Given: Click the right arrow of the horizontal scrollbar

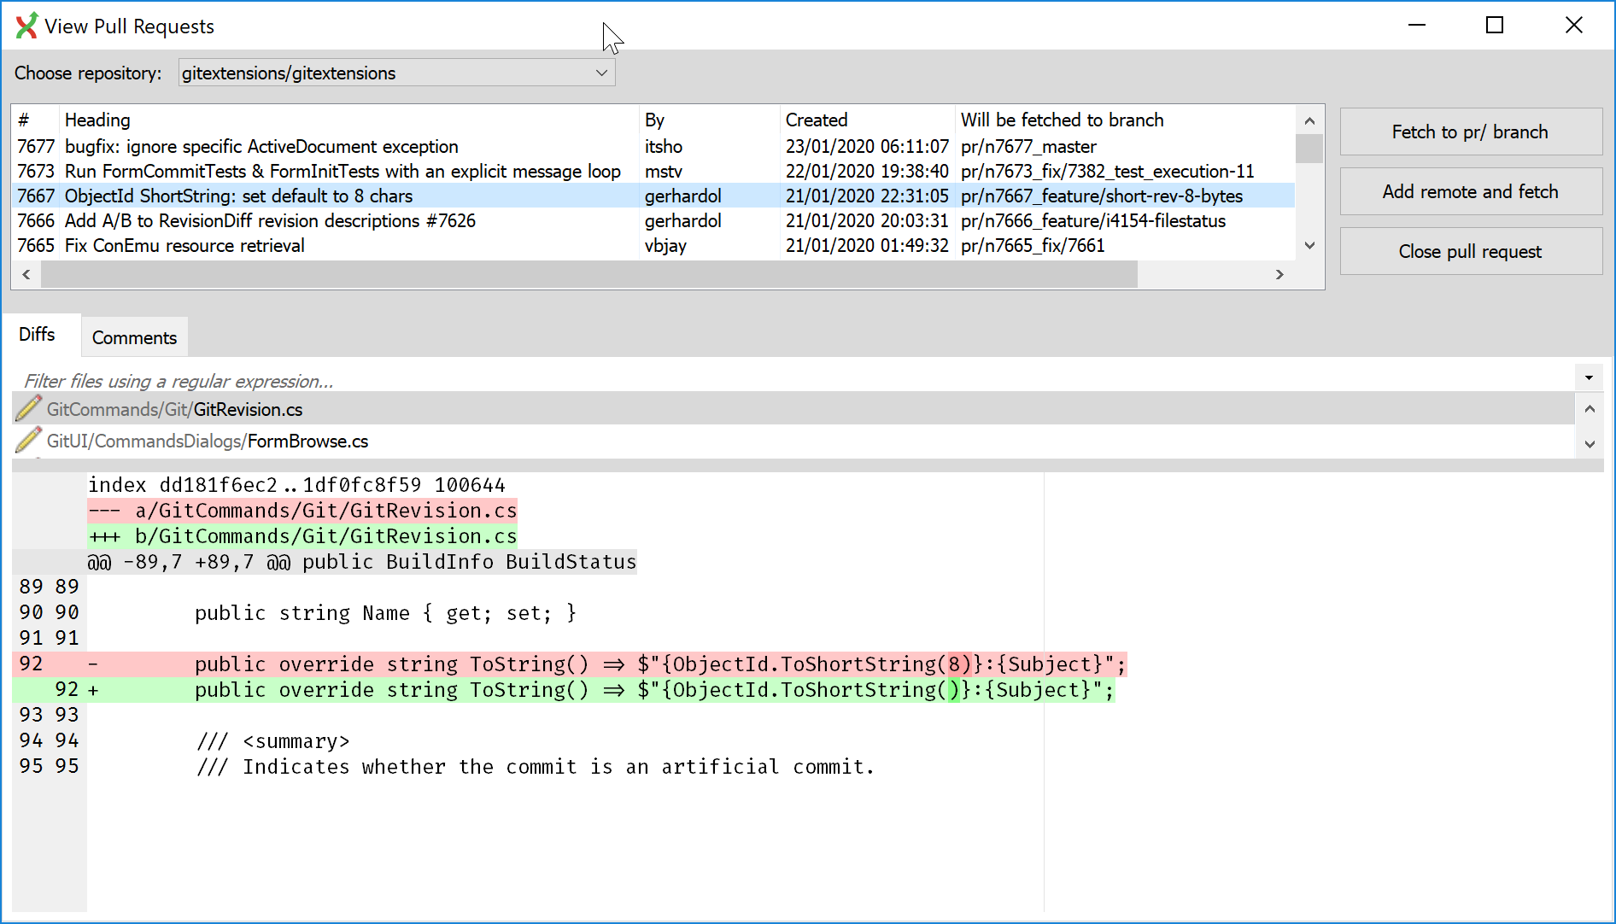Looking at the screenshot, I should [1279, 275].
